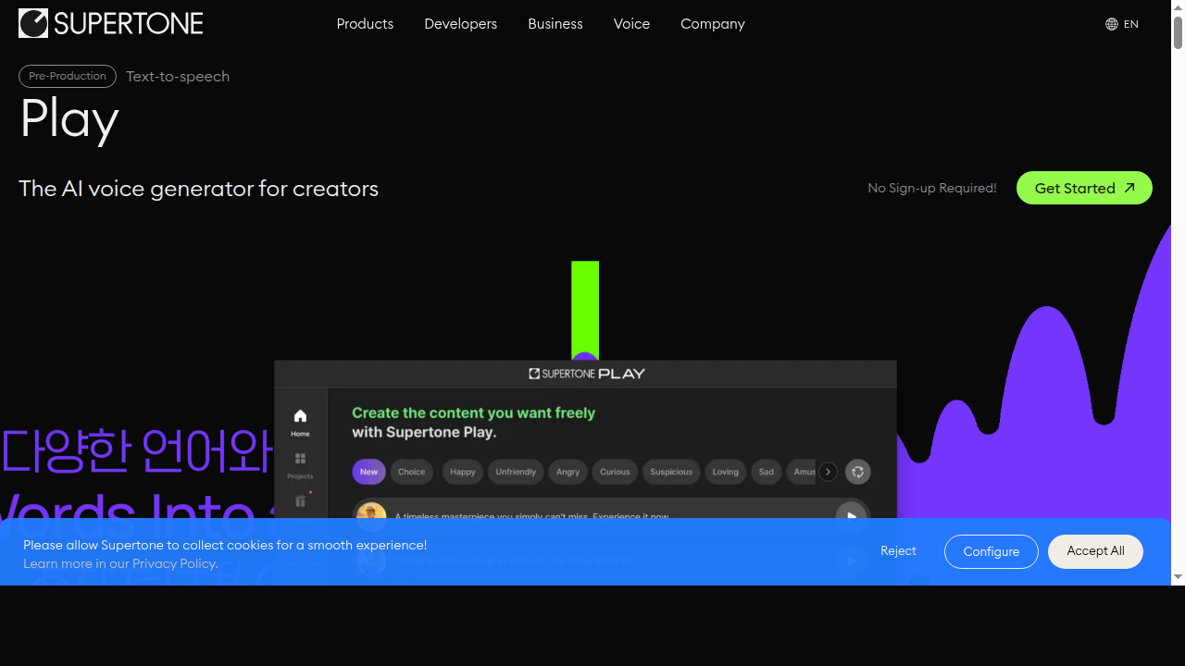The image size is (1185, 666).
Task: Click the gift icon in Play sidebar
Action: pyautogui.click(x=300, y=500)
